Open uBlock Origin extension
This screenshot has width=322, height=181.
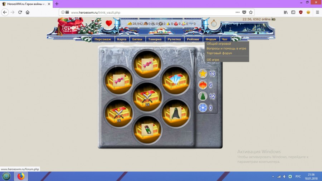click(x=301, y=12)
